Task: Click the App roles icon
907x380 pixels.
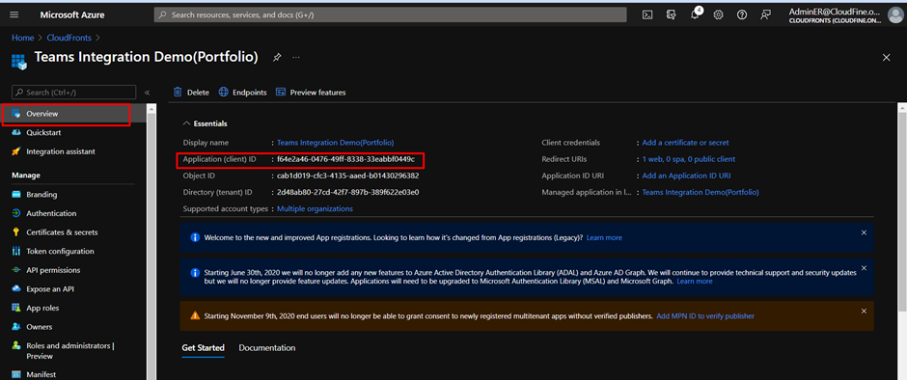Action: [x=16, y=308]
